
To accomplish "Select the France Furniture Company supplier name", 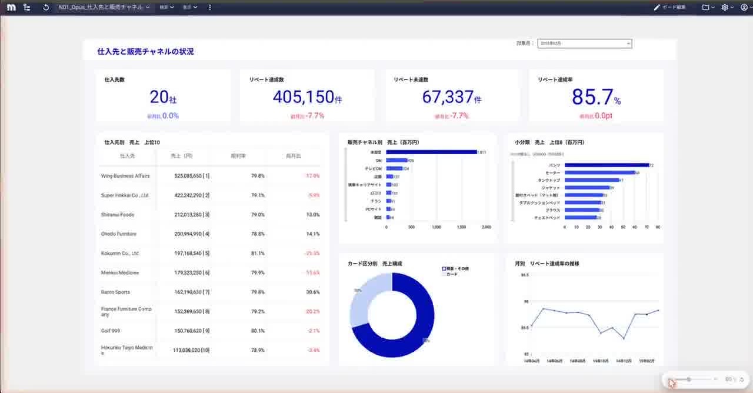I will (x=126, y=312).
